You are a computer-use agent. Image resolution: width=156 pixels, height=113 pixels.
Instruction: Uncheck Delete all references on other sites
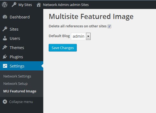pos(109,26)
